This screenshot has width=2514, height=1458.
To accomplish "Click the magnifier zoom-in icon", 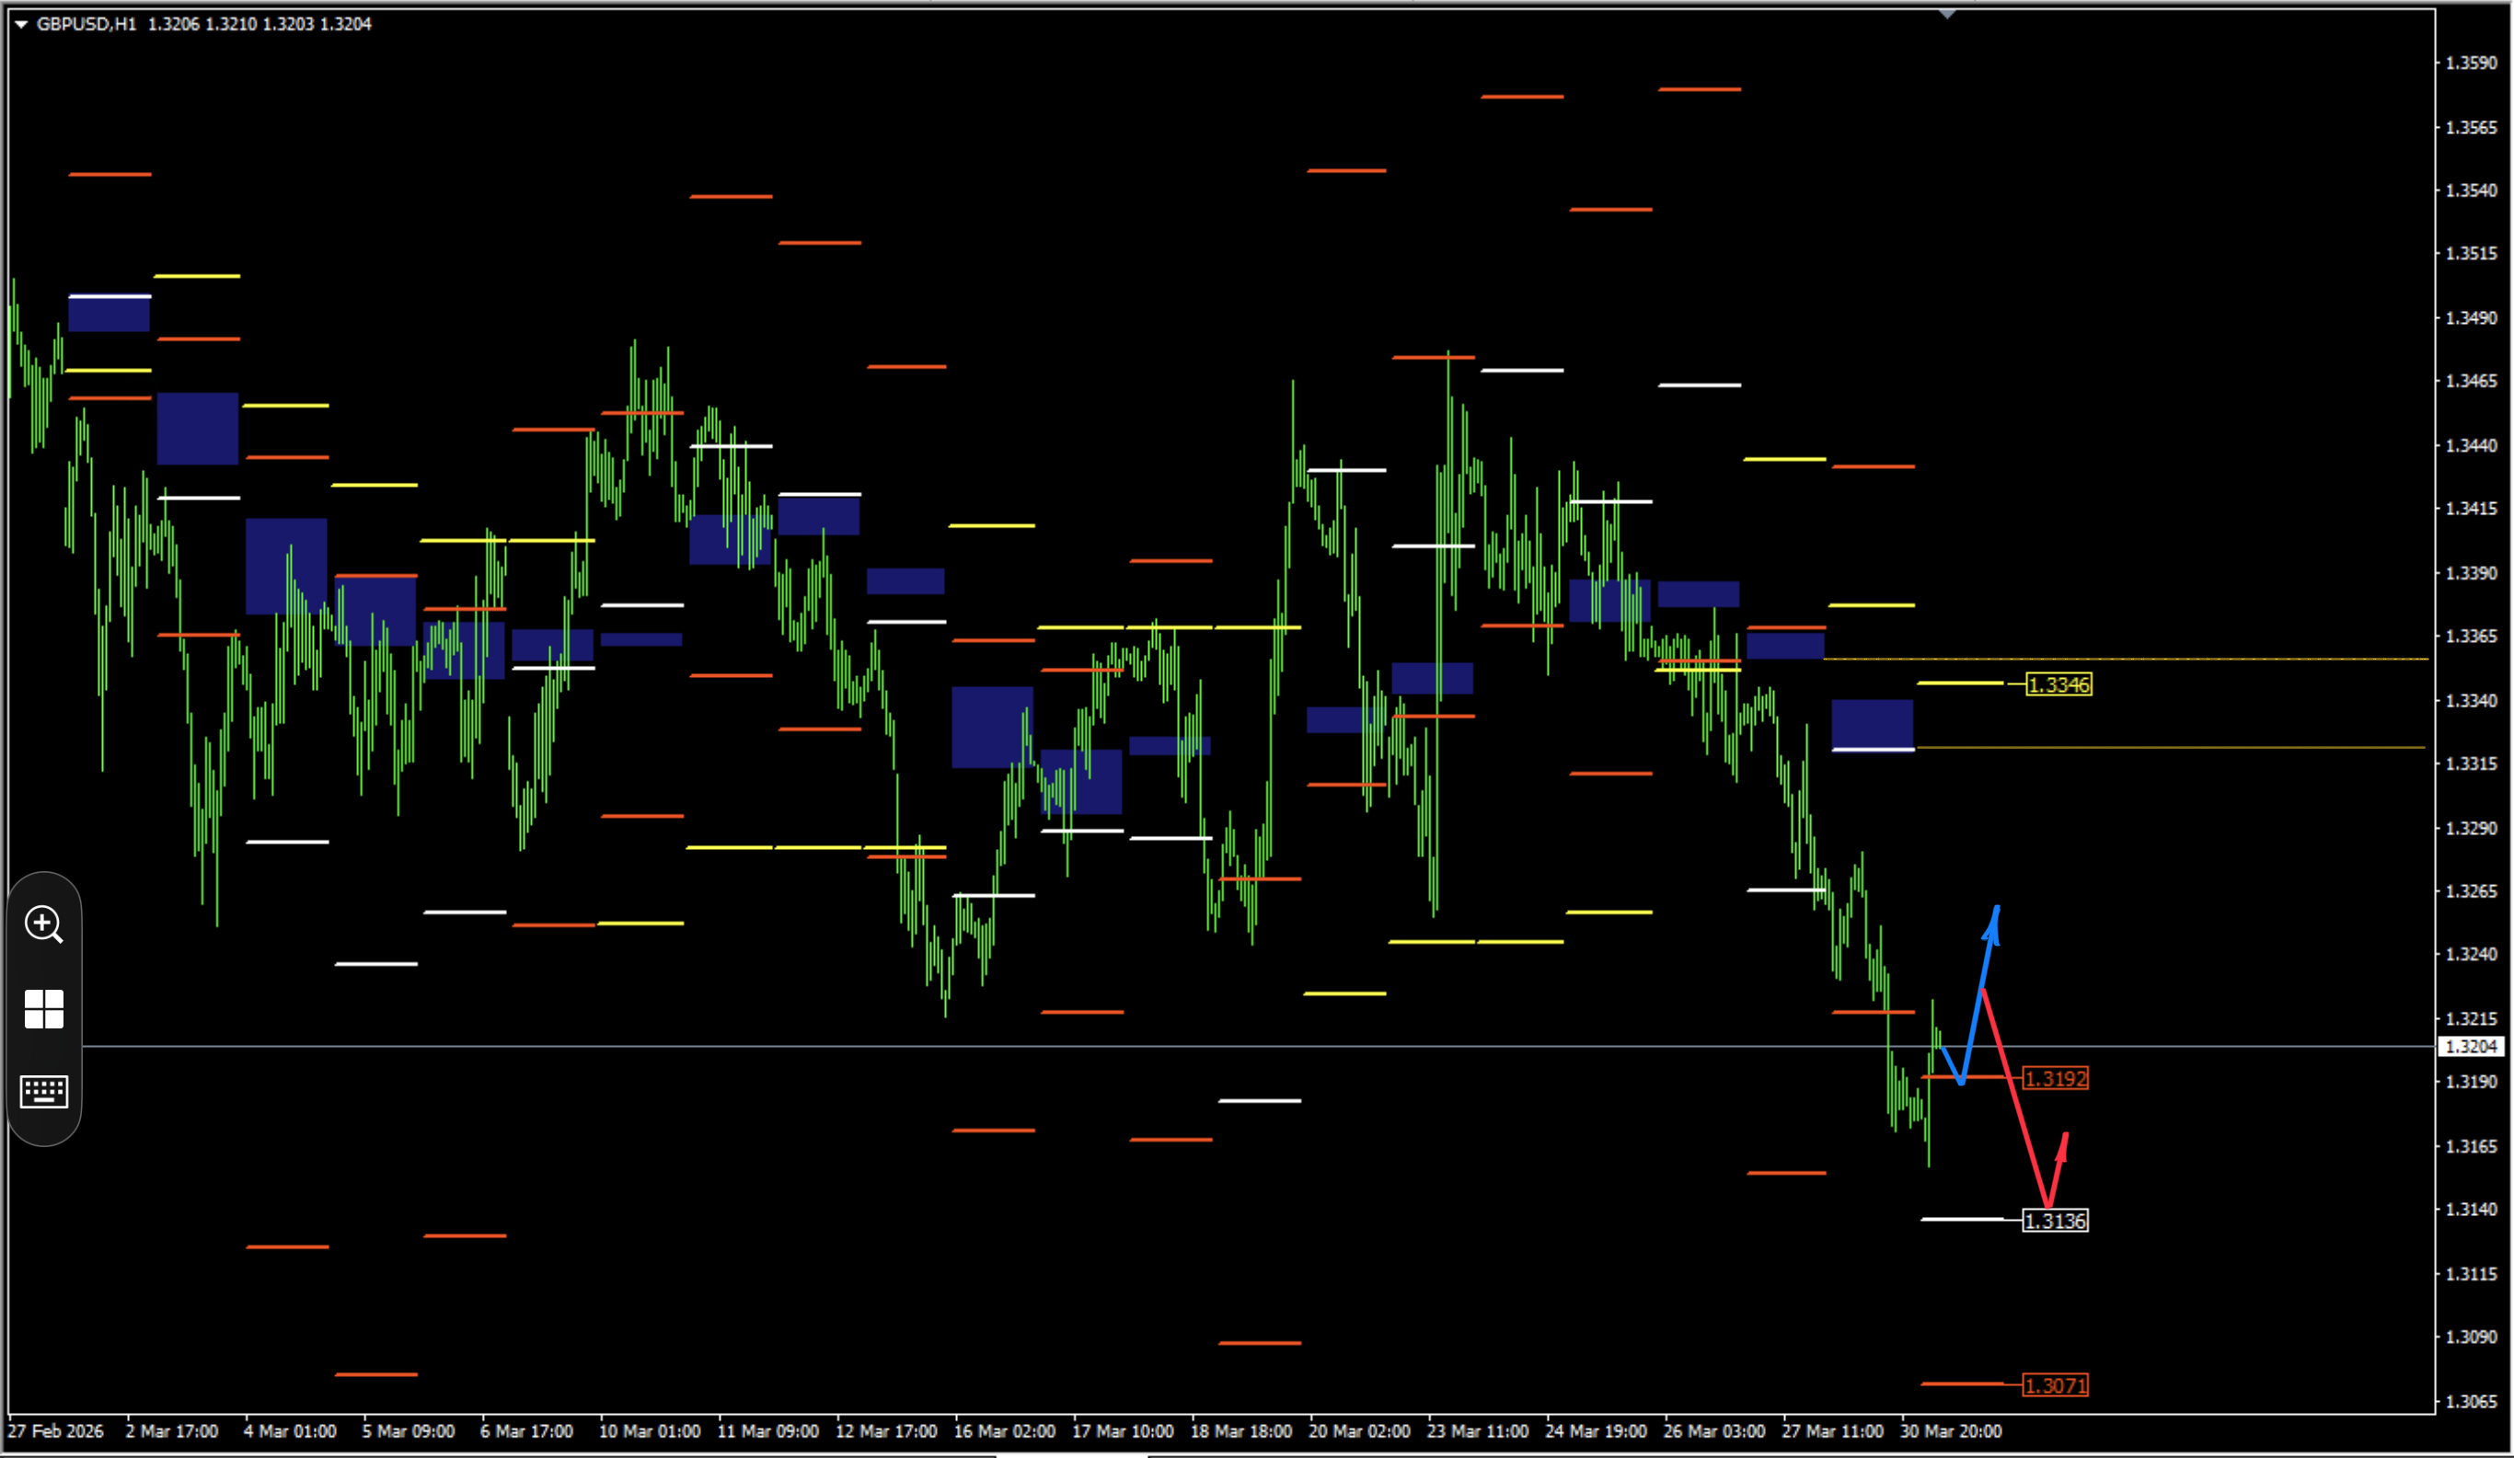I will [x=44, y=924].
